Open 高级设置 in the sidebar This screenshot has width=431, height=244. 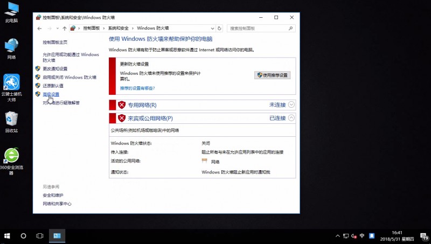[51, 94]
